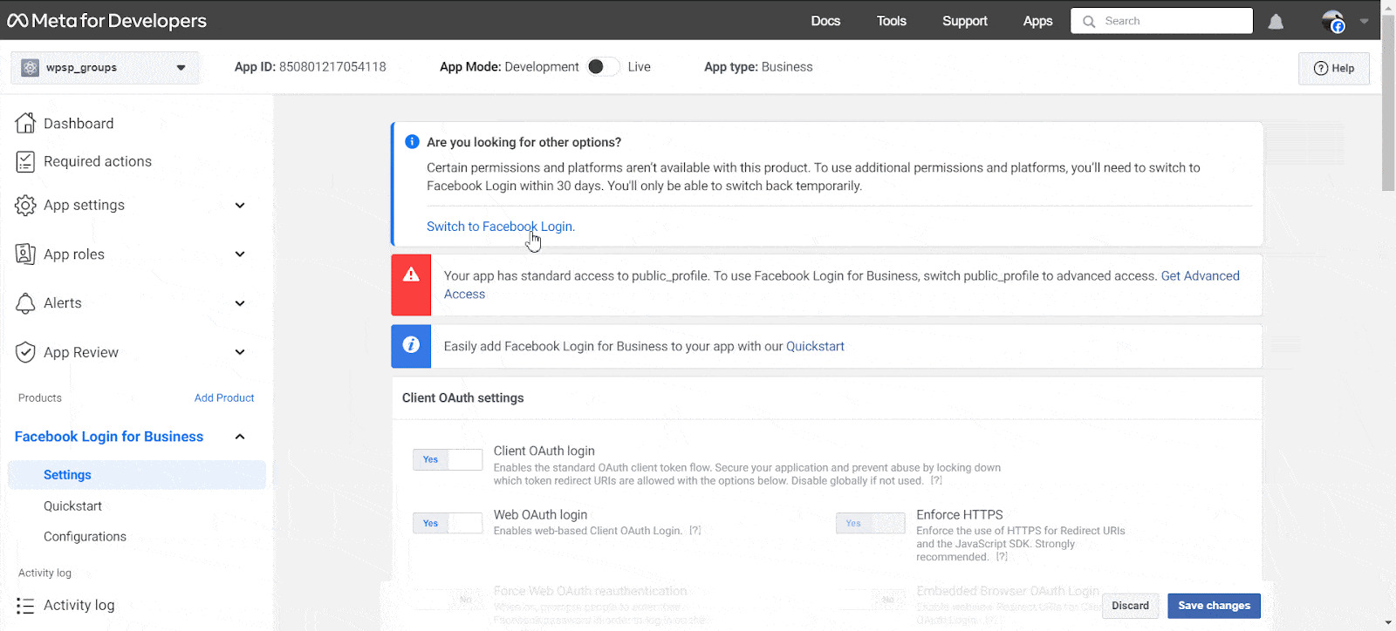Click the Quickstart link in banner
Screen dimensions: 1396x631
click(815, 346)
